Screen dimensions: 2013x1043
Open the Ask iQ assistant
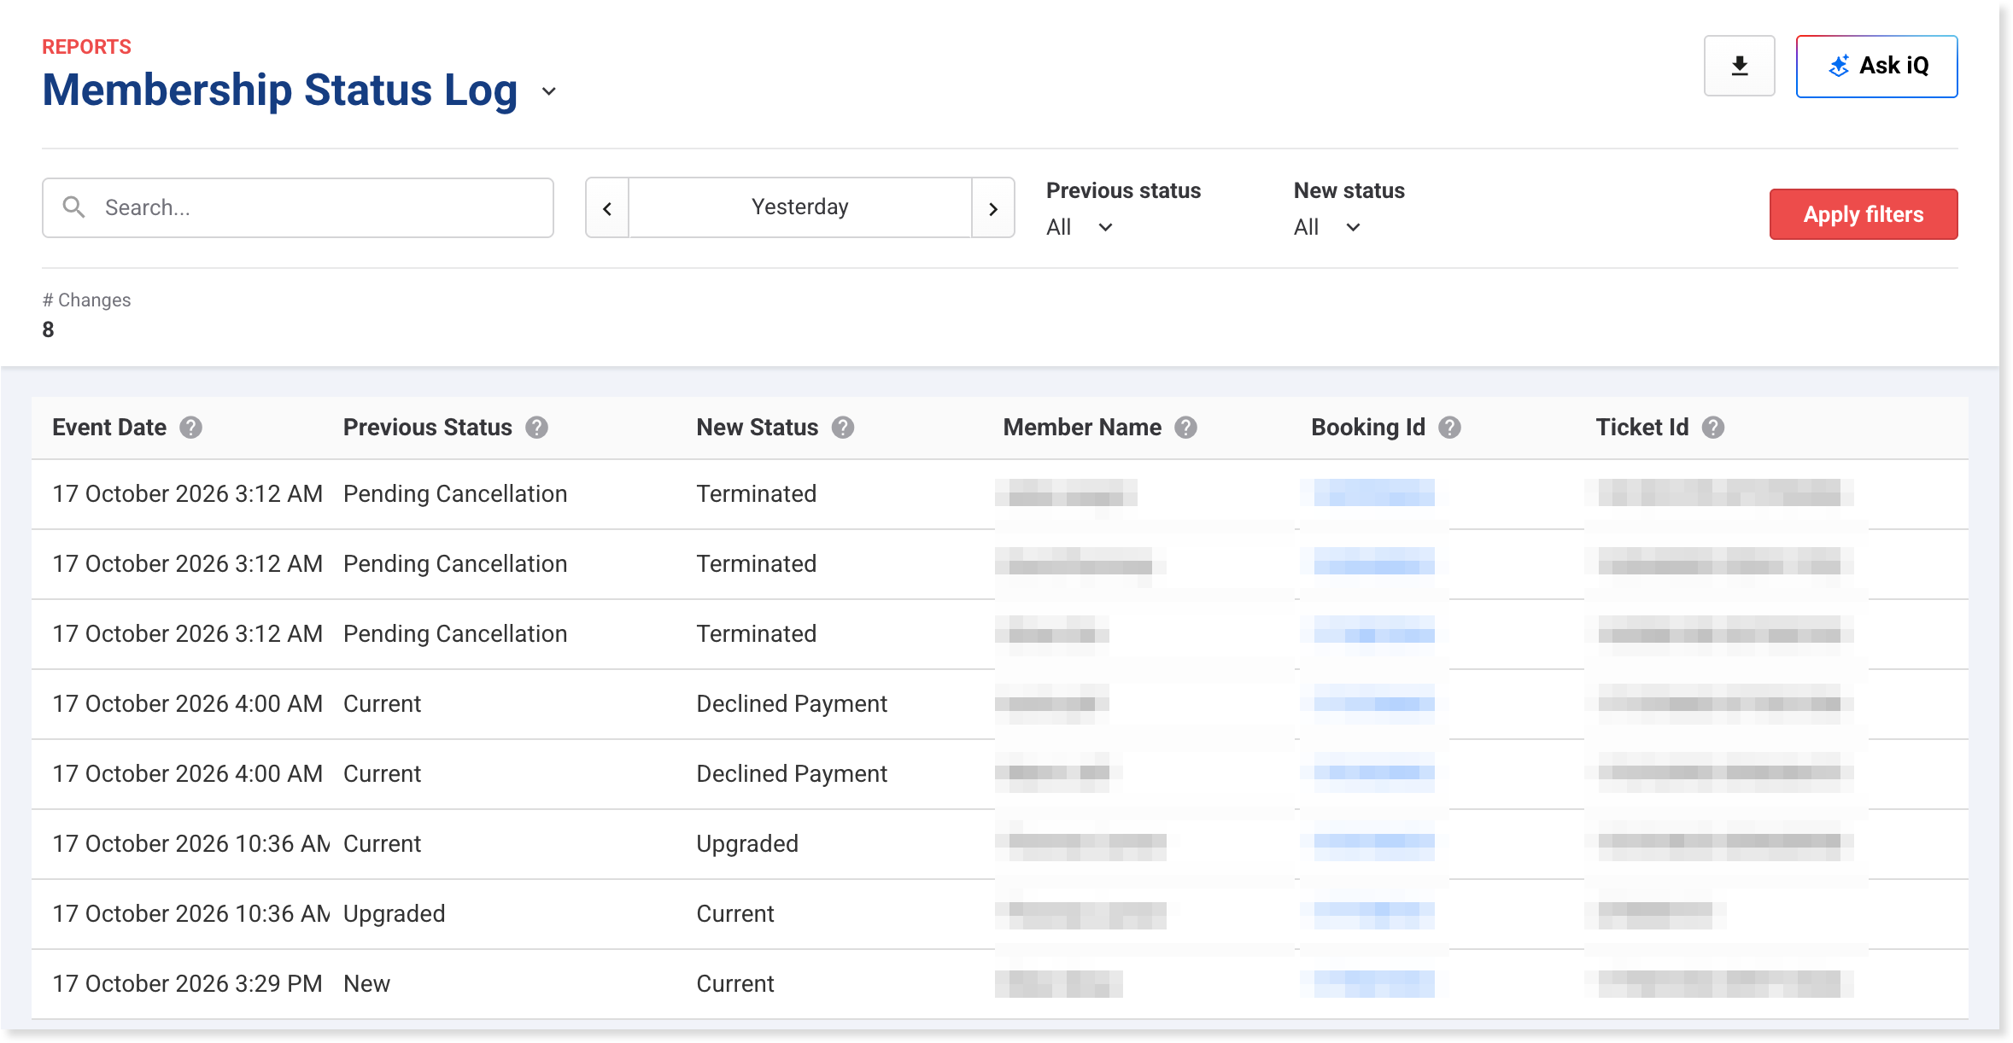pyautogui.click(x=1876, y=66)
